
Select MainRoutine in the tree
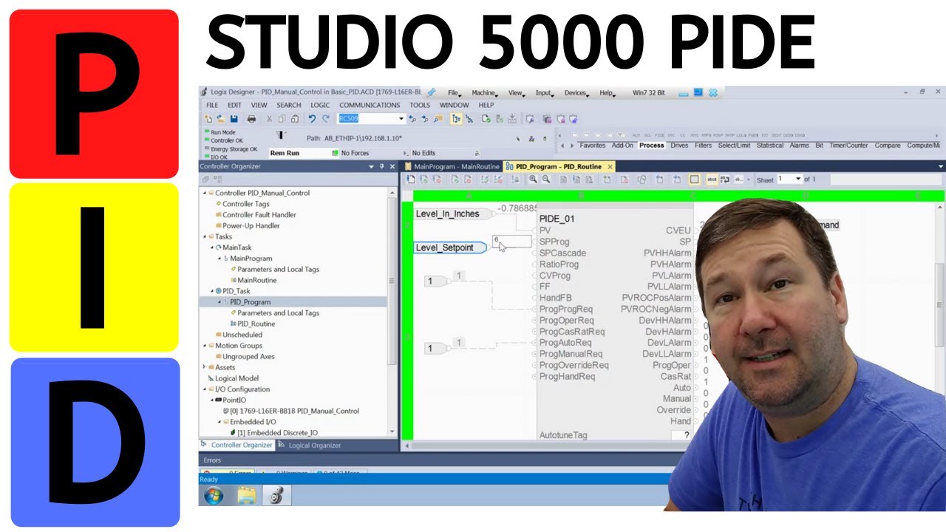pyautogui.click(x=256, y=280)
